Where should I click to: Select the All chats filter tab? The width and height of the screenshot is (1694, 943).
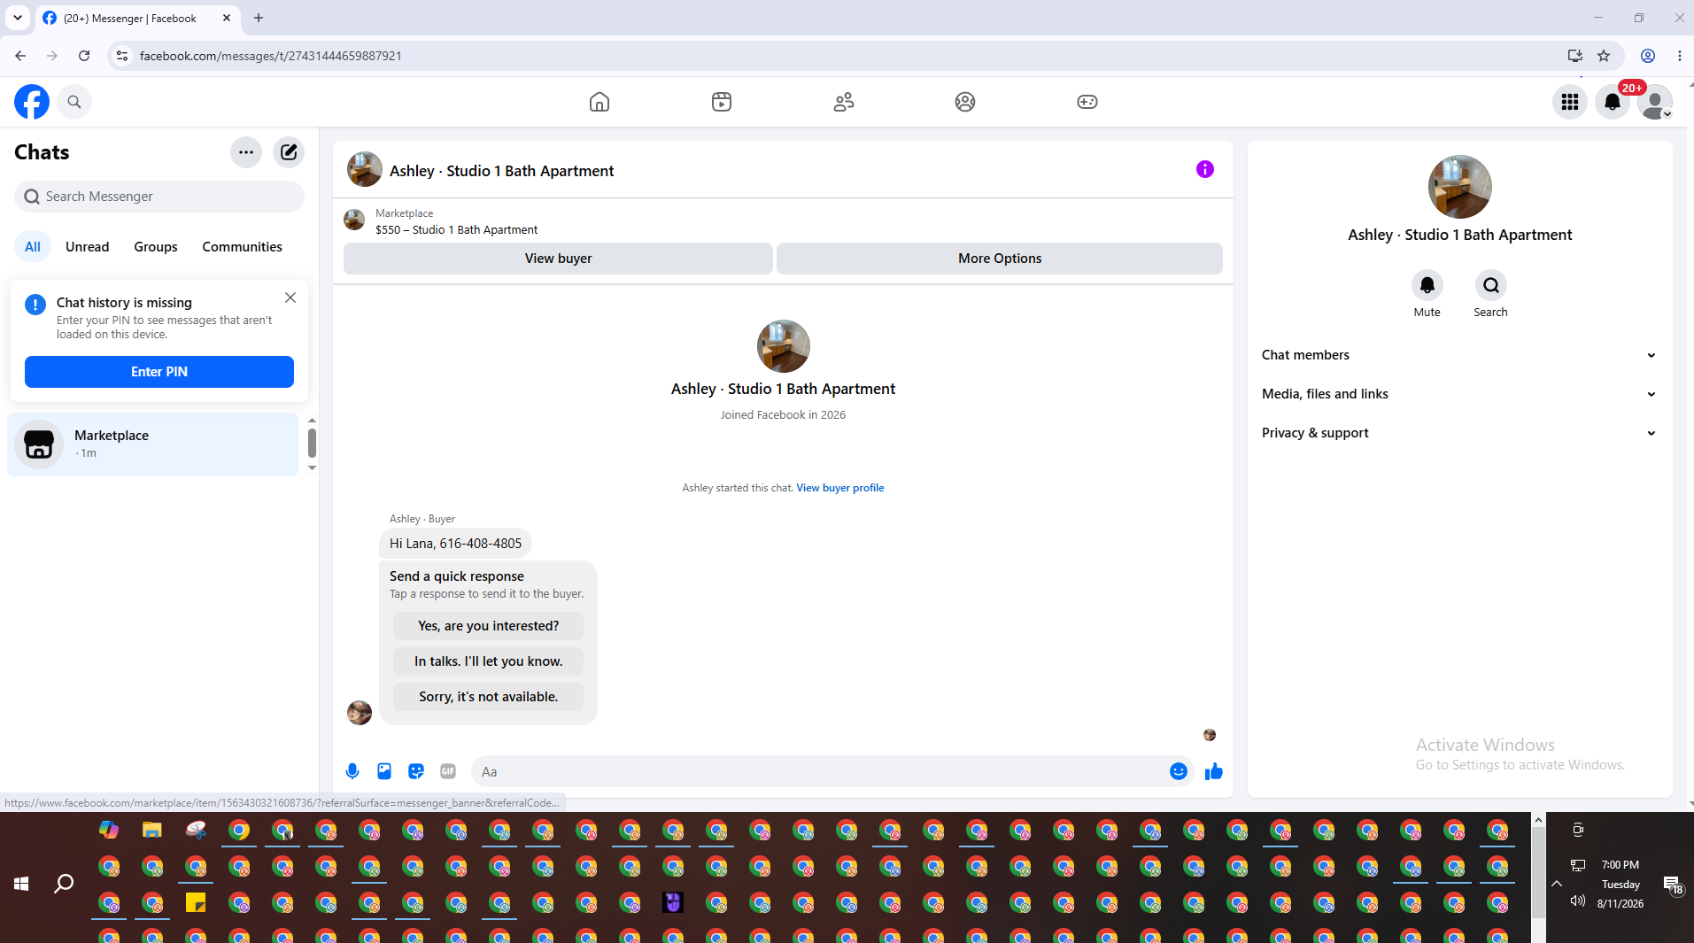pos(33,247)
